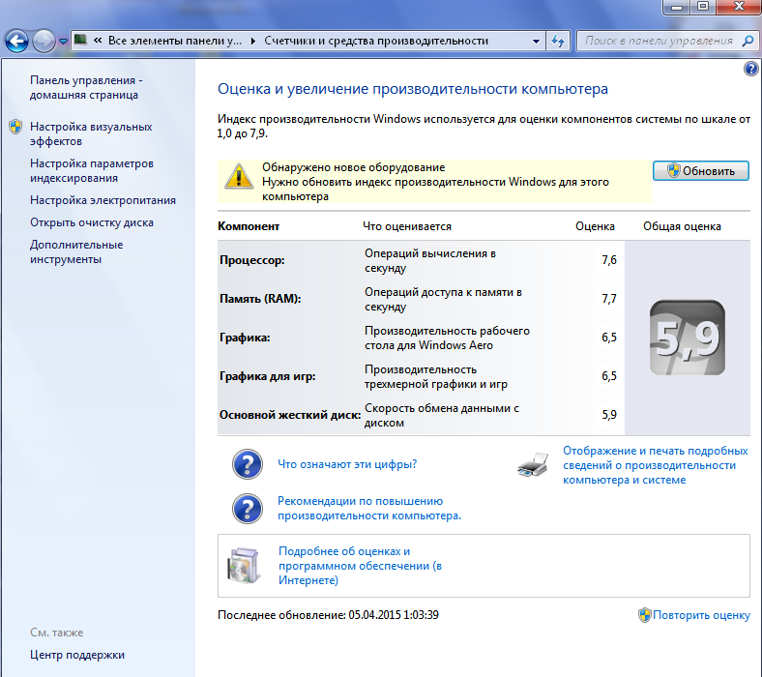The height and width of the screenshot is (677, 762).
Task: Click shield icon beside 'Повторить оценку'
Action: pyautogui.click(x=644, y=615)
